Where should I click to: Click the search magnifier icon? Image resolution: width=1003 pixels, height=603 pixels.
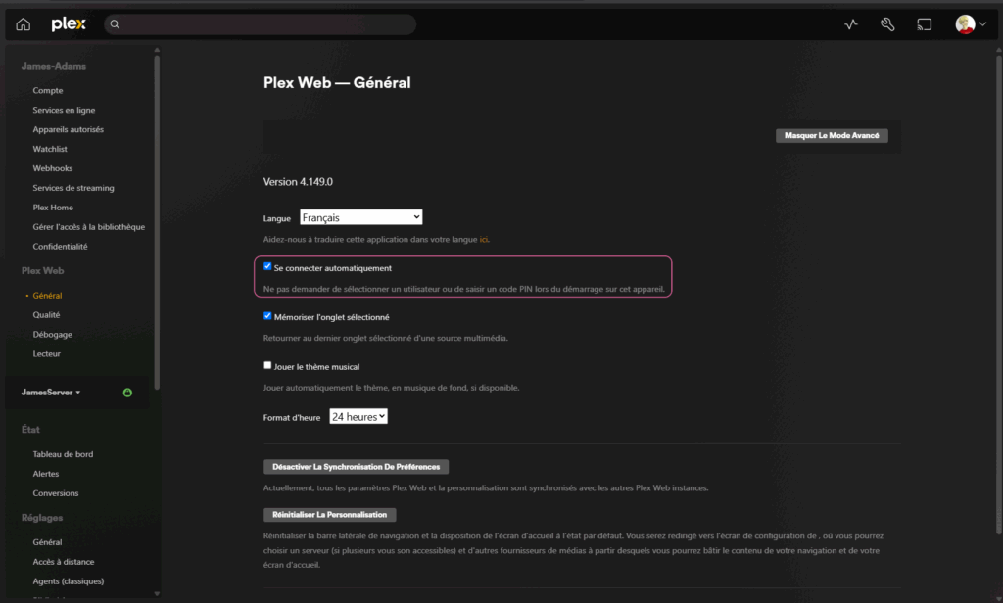click(x=115, y=24)
